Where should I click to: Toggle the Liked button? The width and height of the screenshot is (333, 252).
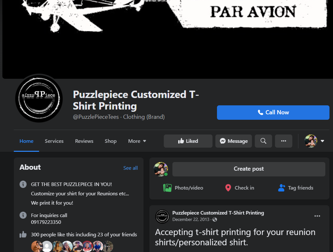[x=188, y=141]
